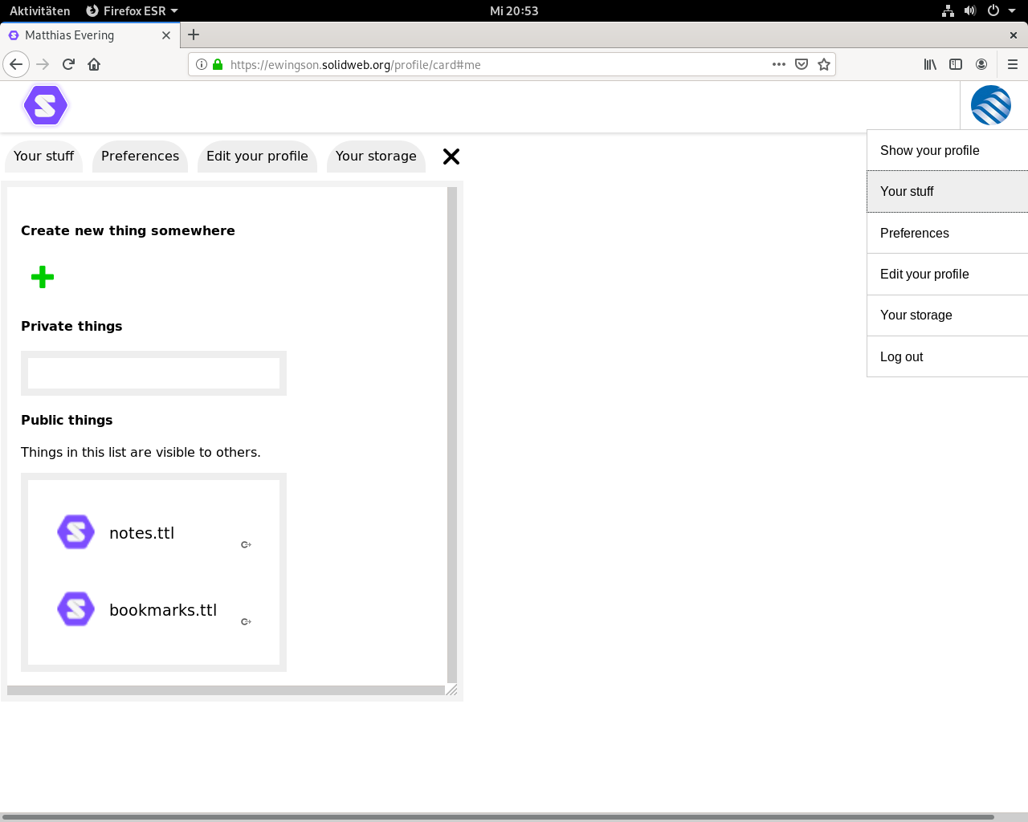This screenshot has width=1028, height=822.
Task: Close the dashboard with the X icon
Action: 451,157
